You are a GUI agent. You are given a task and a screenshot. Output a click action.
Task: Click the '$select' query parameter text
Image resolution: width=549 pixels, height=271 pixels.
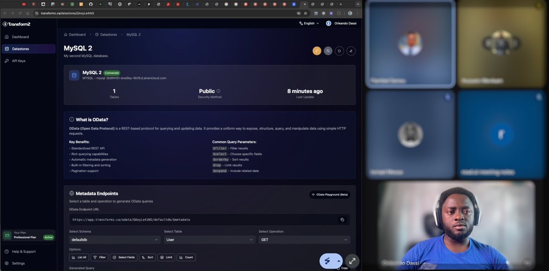point(220,154)
